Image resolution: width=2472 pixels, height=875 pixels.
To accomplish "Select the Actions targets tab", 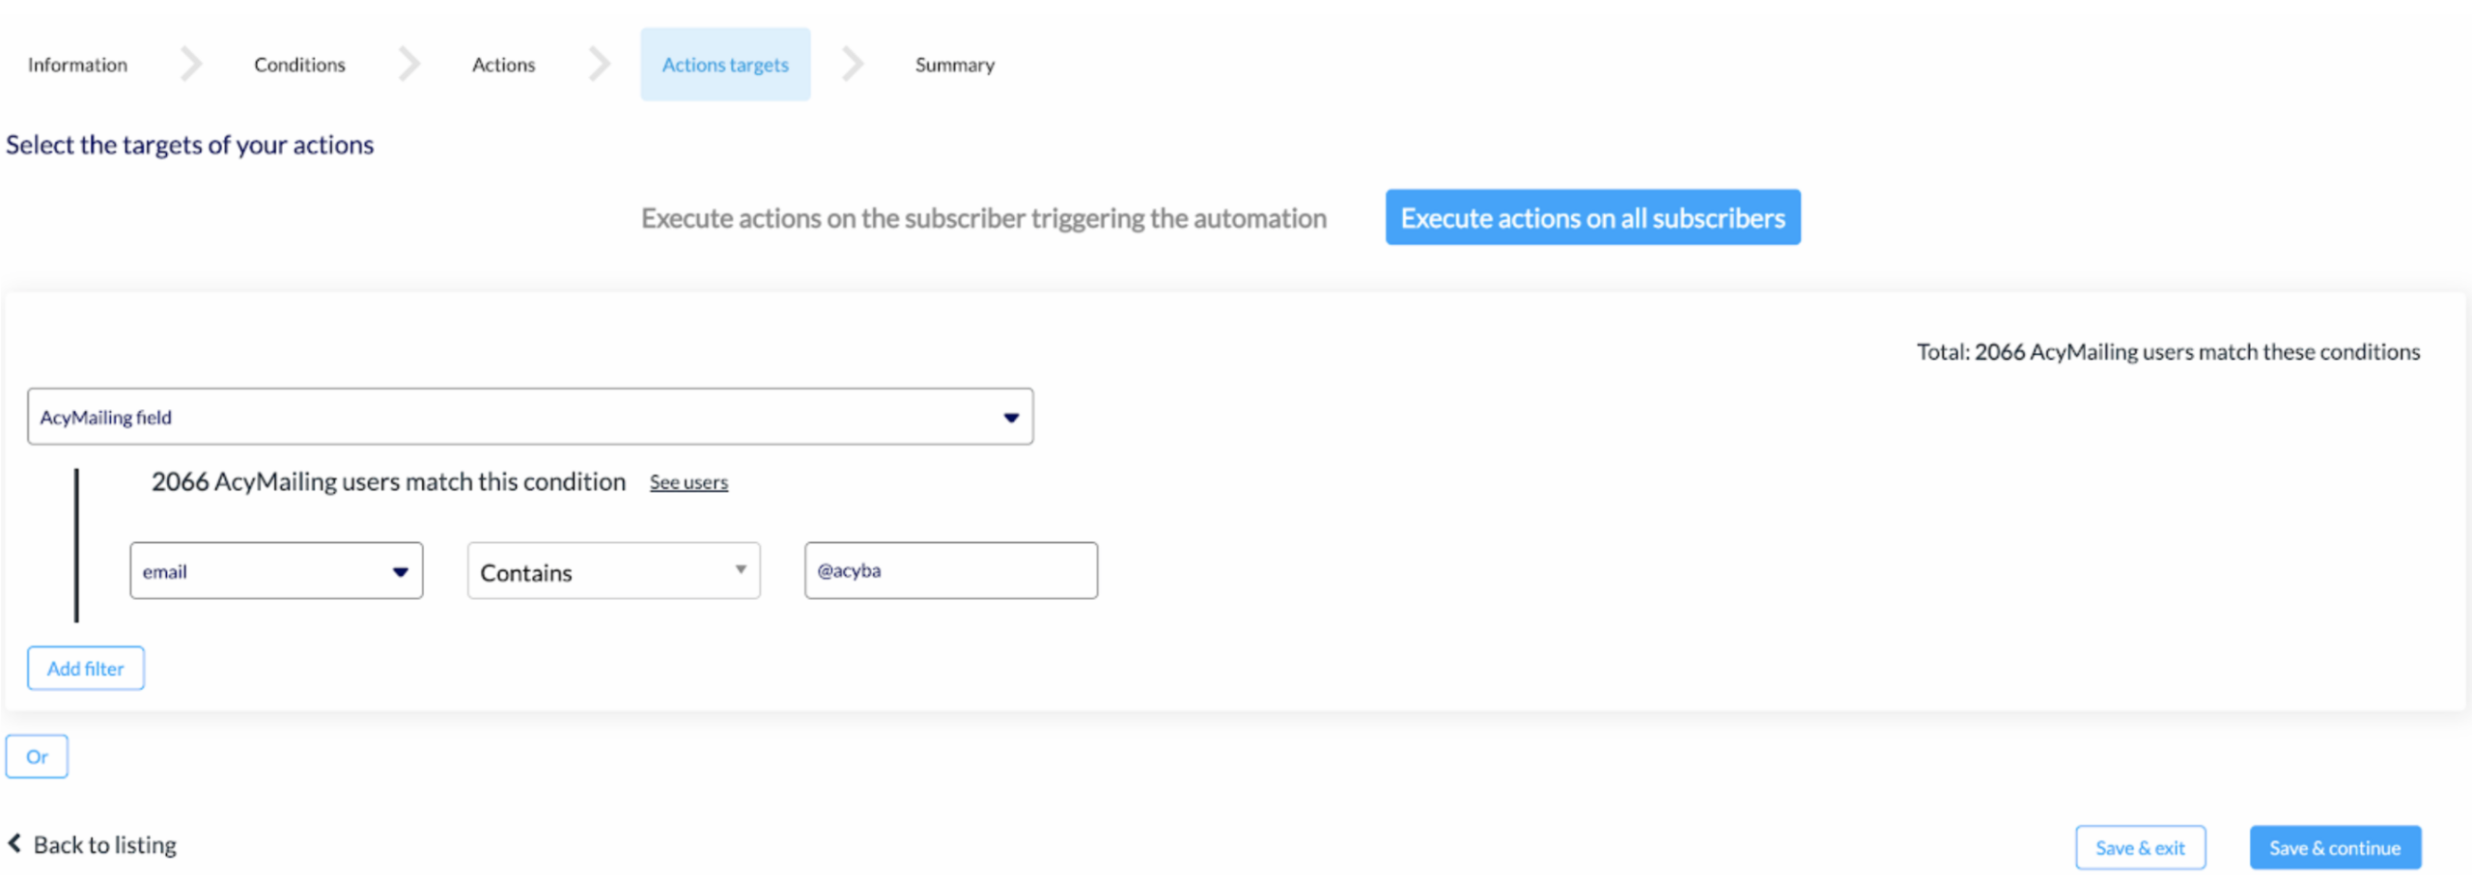I will pos(725,65).
